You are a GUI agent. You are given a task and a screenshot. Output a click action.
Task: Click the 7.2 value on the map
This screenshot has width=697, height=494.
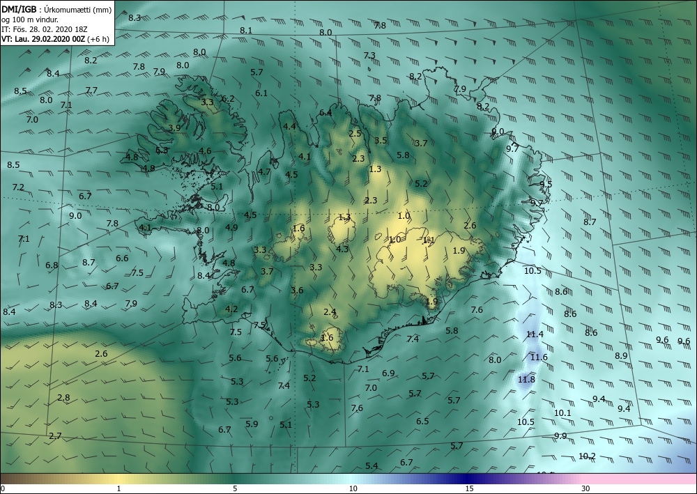click(18, 187)
